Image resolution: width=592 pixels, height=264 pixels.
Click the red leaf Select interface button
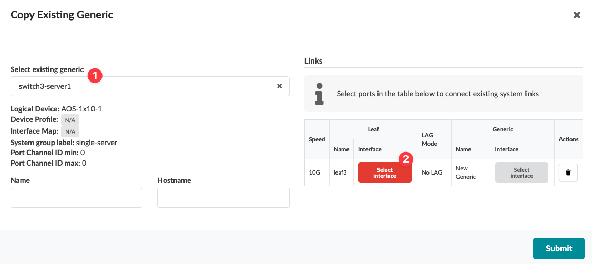click(384, 172)
